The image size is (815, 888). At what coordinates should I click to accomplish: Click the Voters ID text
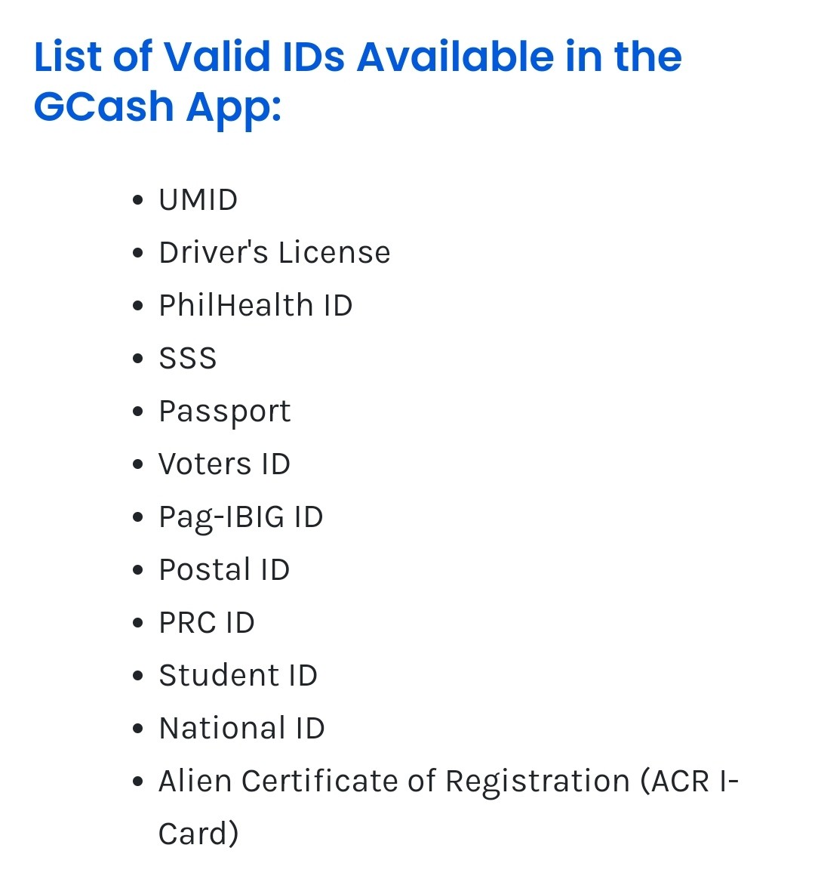[x=224, y=464]
